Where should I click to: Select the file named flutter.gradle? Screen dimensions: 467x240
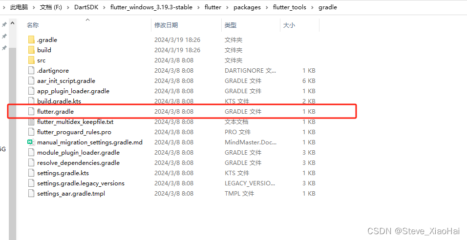[55, 112]
